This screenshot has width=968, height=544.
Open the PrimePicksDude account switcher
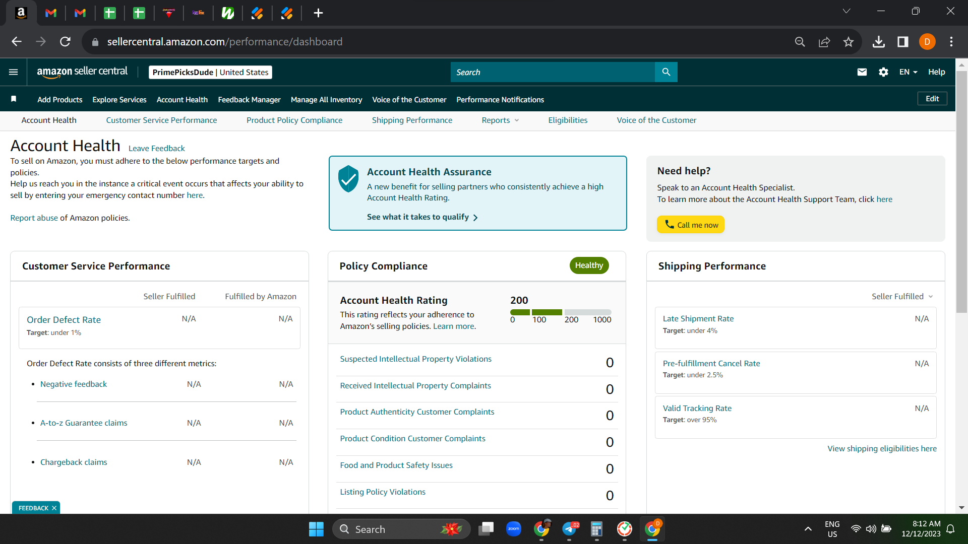[210, 73]
